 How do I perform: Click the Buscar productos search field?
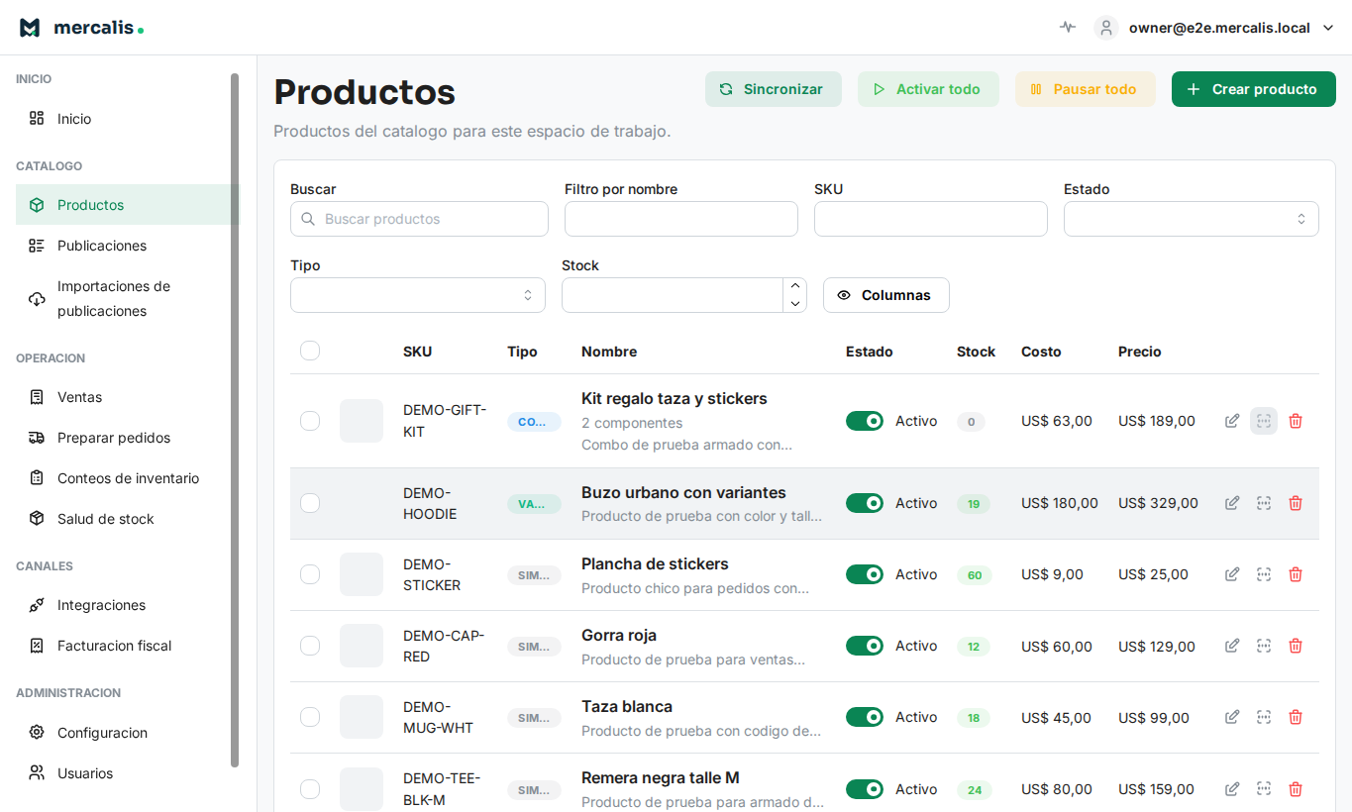tap(419, 219)
